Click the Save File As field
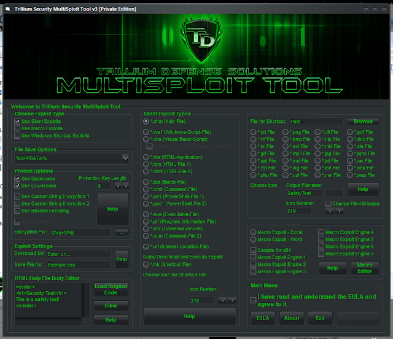This screenshot has height=339, width=393. coord(79,265)
